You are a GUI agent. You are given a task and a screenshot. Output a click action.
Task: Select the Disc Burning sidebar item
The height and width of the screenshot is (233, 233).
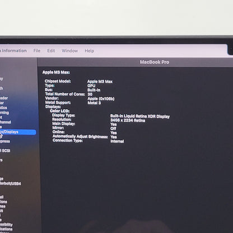4,113
